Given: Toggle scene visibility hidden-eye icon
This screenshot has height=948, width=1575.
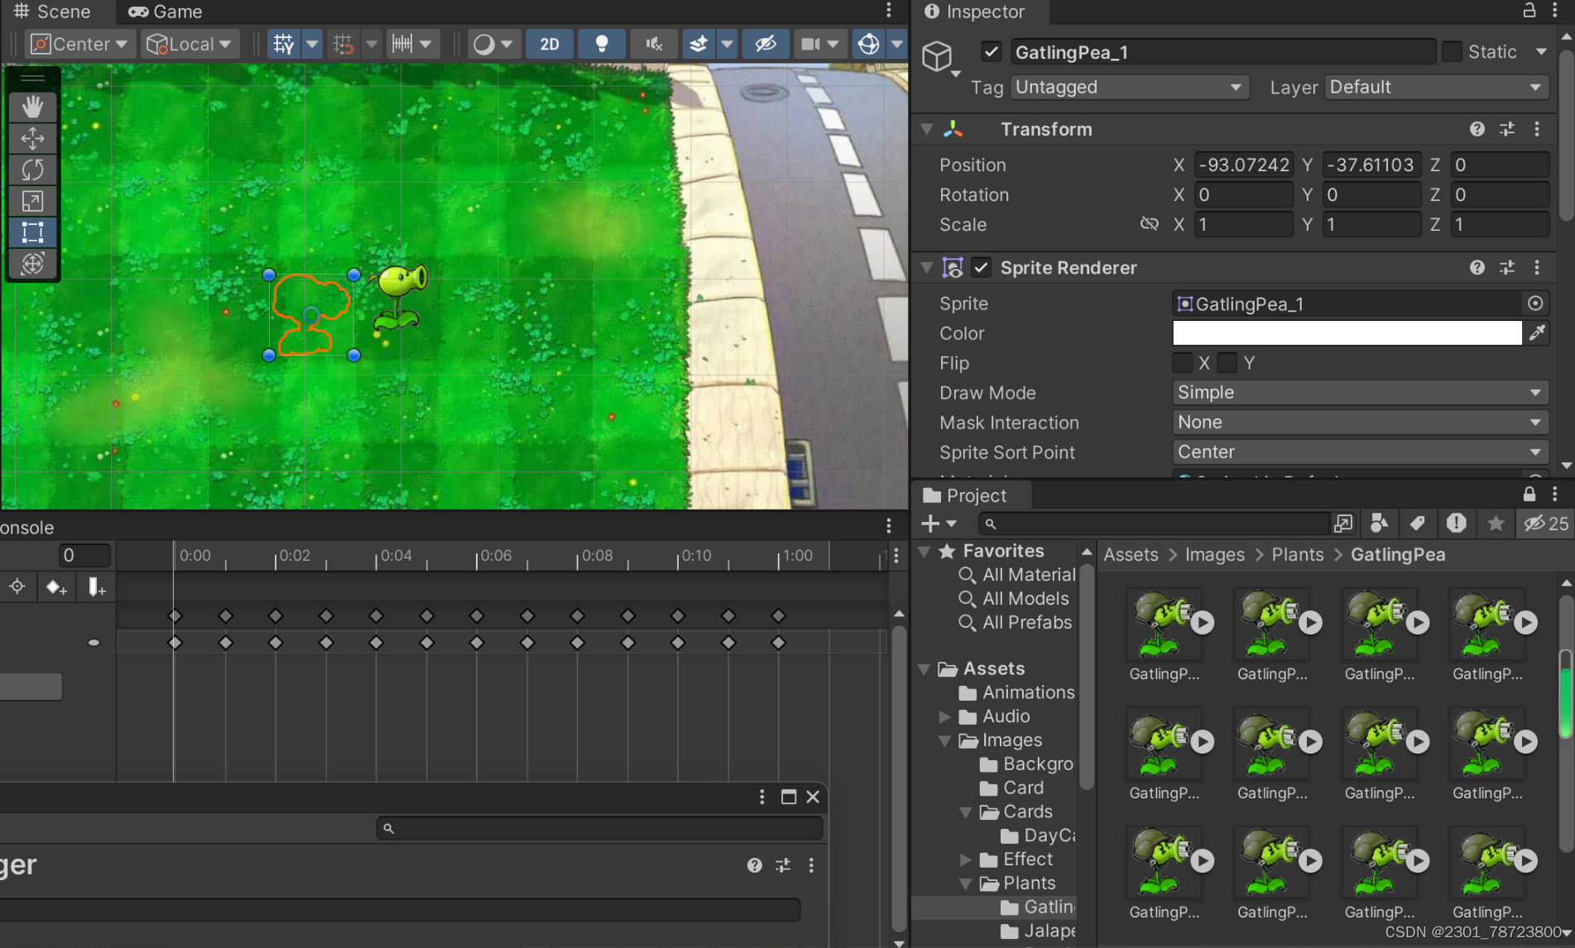Looking at the screenshot, I should tap(766, 44).
